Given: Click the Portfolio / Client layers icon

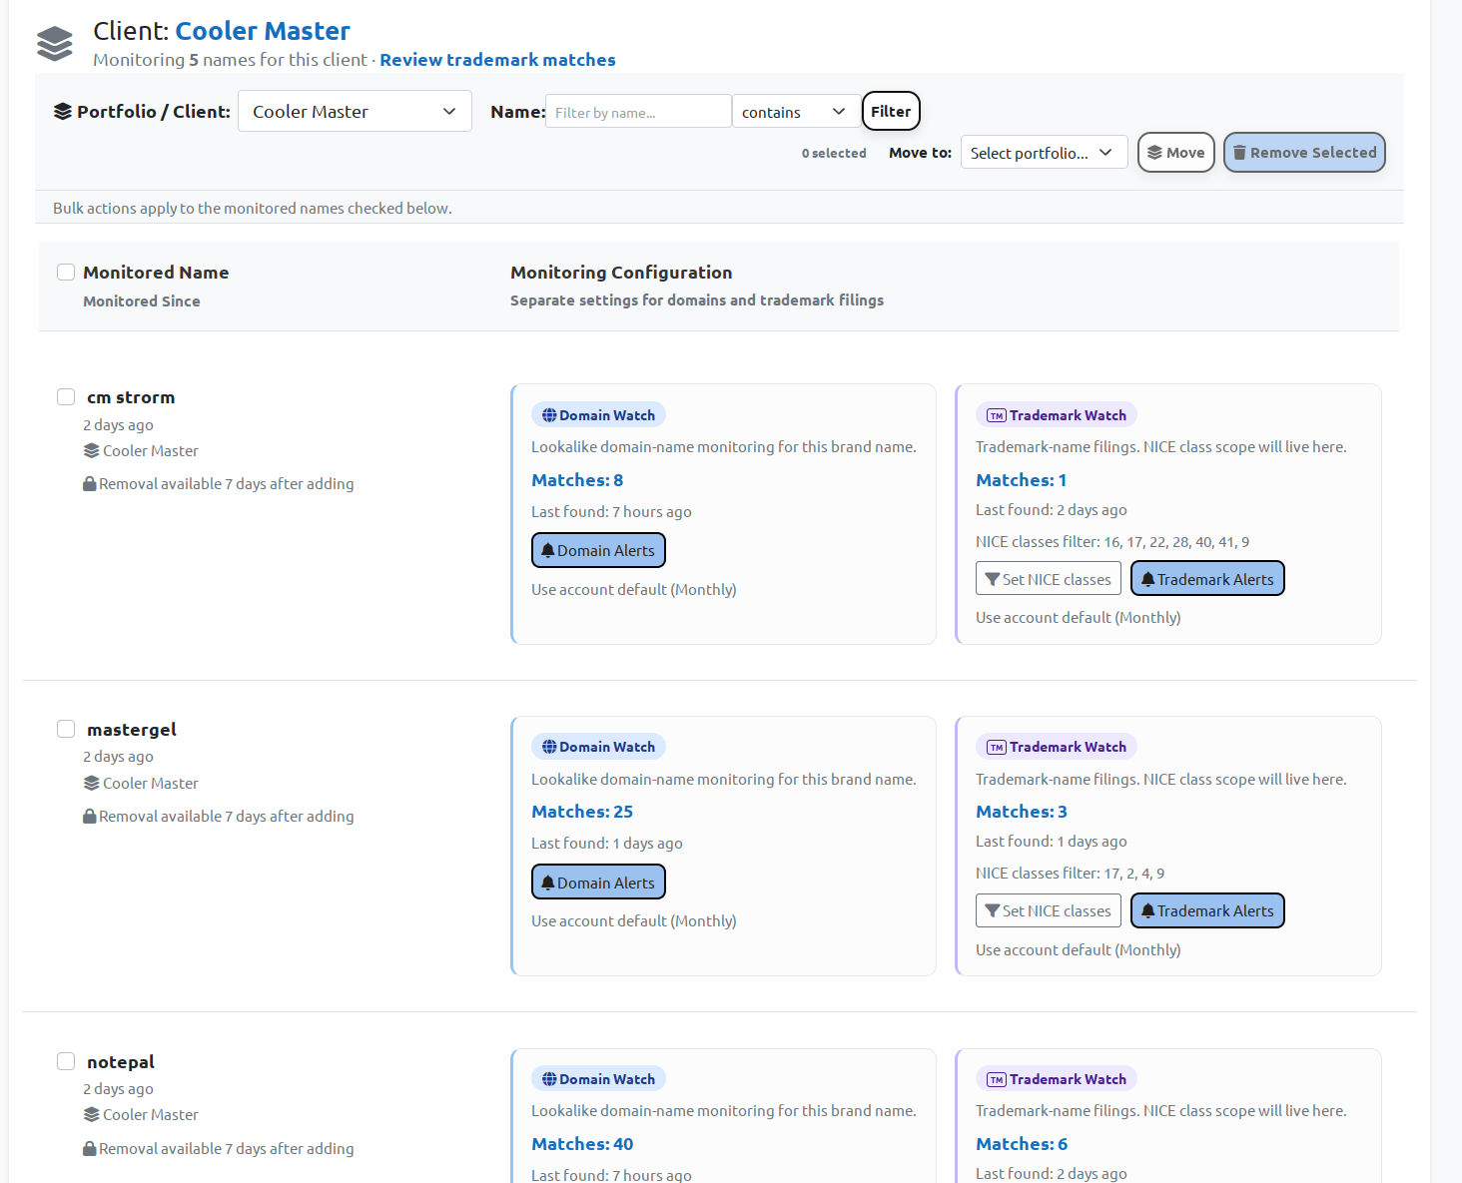Looking at the screenshot, I should click(x=63, y=111).
